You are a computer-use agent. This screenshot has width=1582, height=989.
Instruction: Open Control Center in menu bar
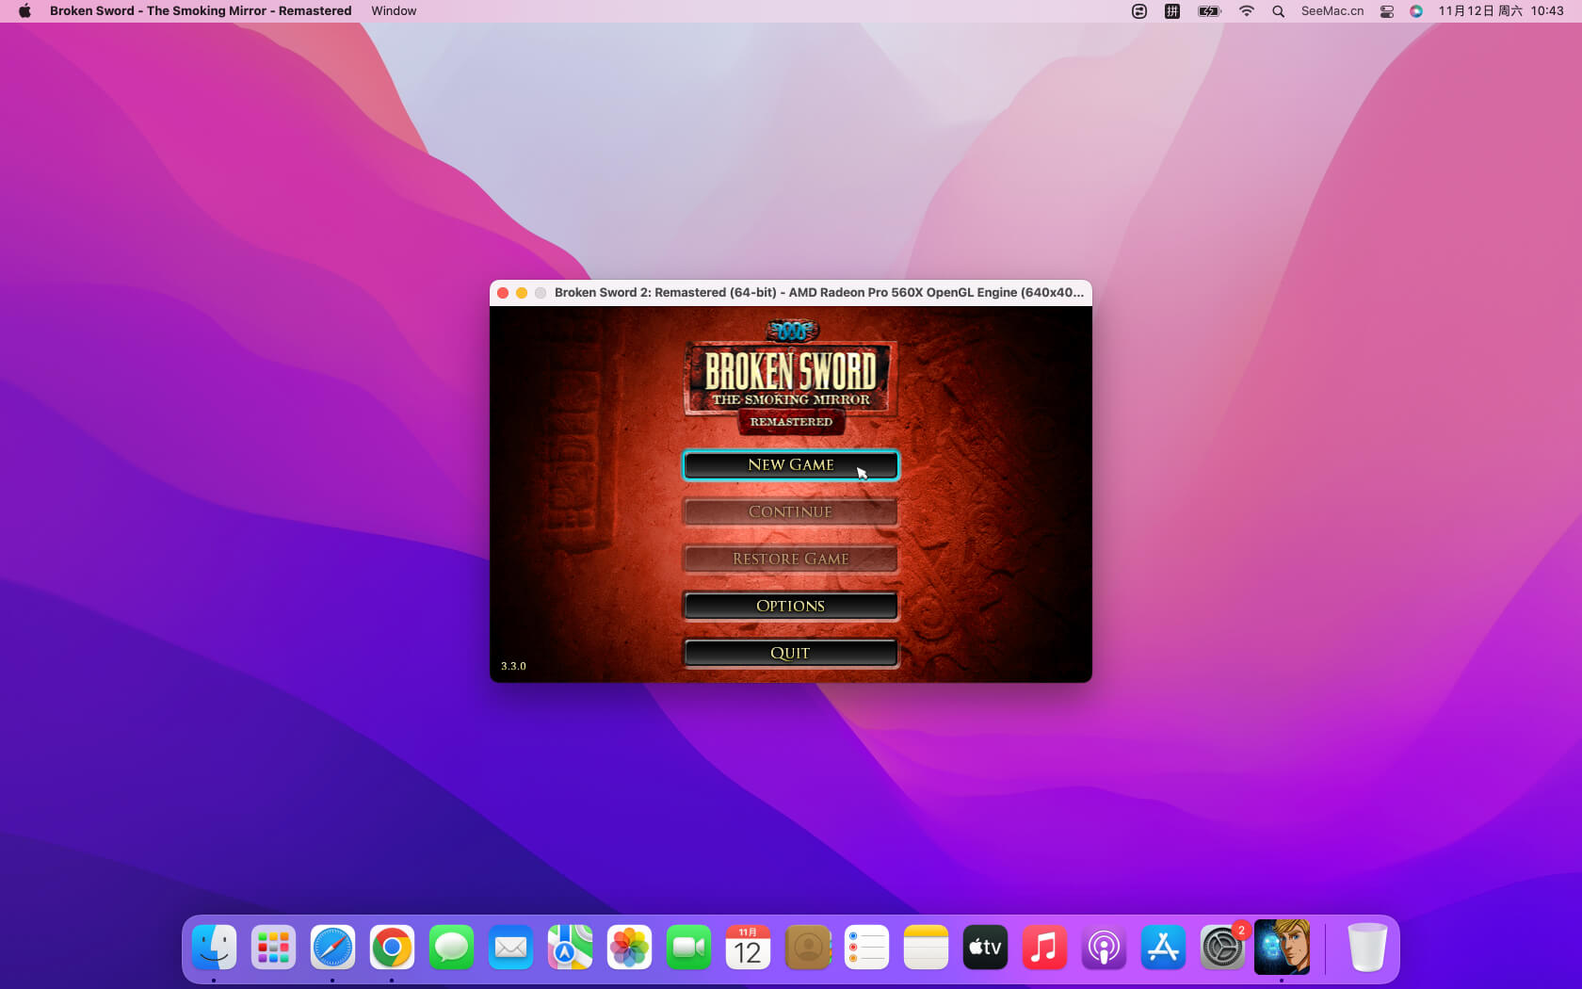click(1386, 11)
